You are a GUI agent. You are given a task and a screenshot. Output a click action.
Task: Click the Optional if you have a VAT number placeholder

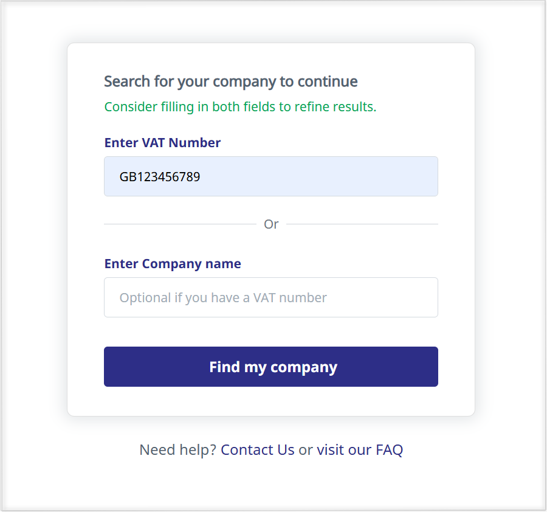[223, 298]
